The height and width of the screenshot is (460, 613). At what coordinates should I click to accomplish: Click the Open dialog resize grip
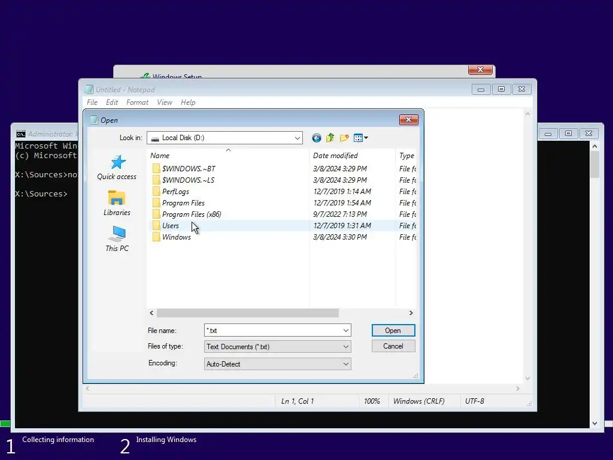[415, 376]
